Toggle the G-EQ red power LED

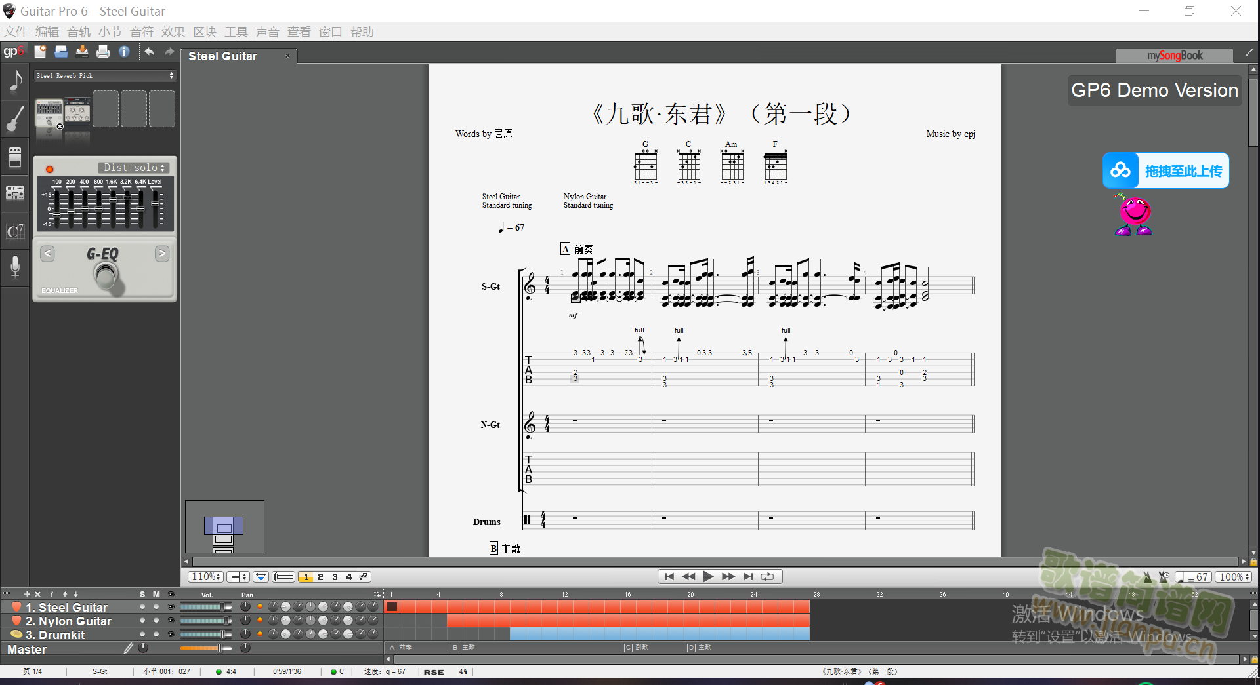tap(49, 169)
